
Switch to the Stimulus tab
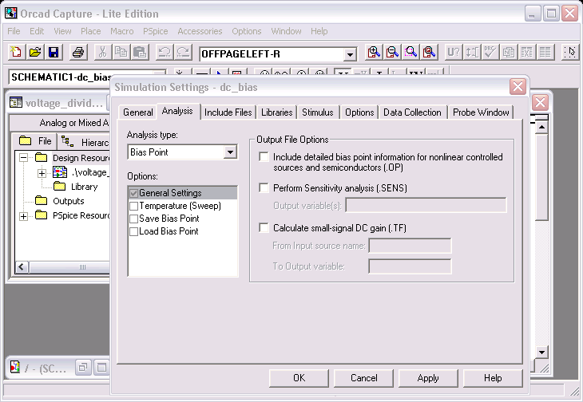pyautogui.click(x=318, y=112)
